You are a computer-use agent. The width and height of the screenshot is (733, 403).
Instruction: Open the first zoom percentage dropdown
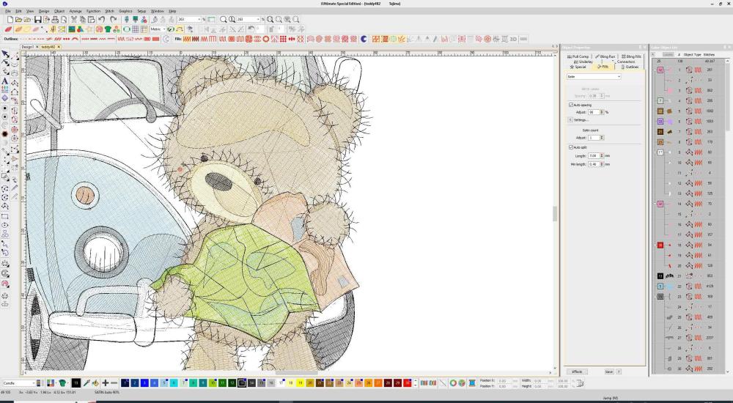pyautogui.click(x=199, y=20)
